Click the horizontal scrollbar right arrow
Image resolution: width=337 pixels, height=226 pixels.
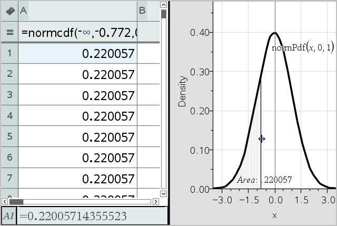pos(155,201)
